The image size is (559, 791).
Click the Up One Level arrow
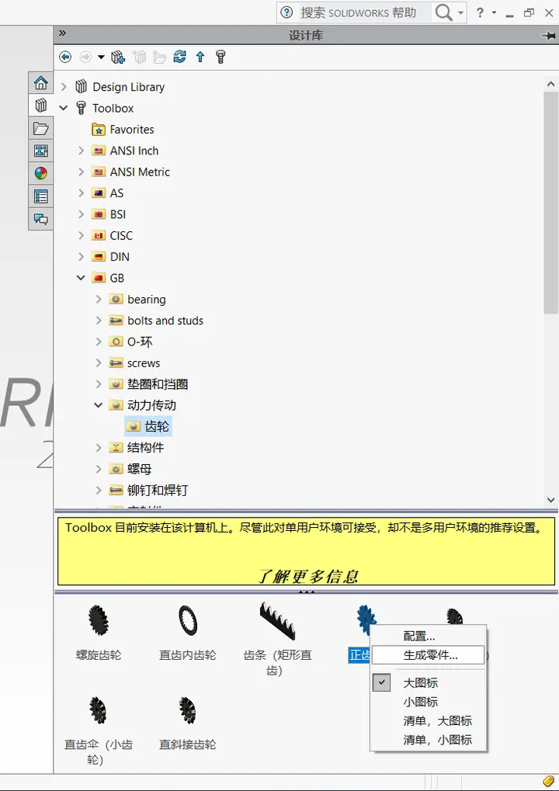point(200,57)
